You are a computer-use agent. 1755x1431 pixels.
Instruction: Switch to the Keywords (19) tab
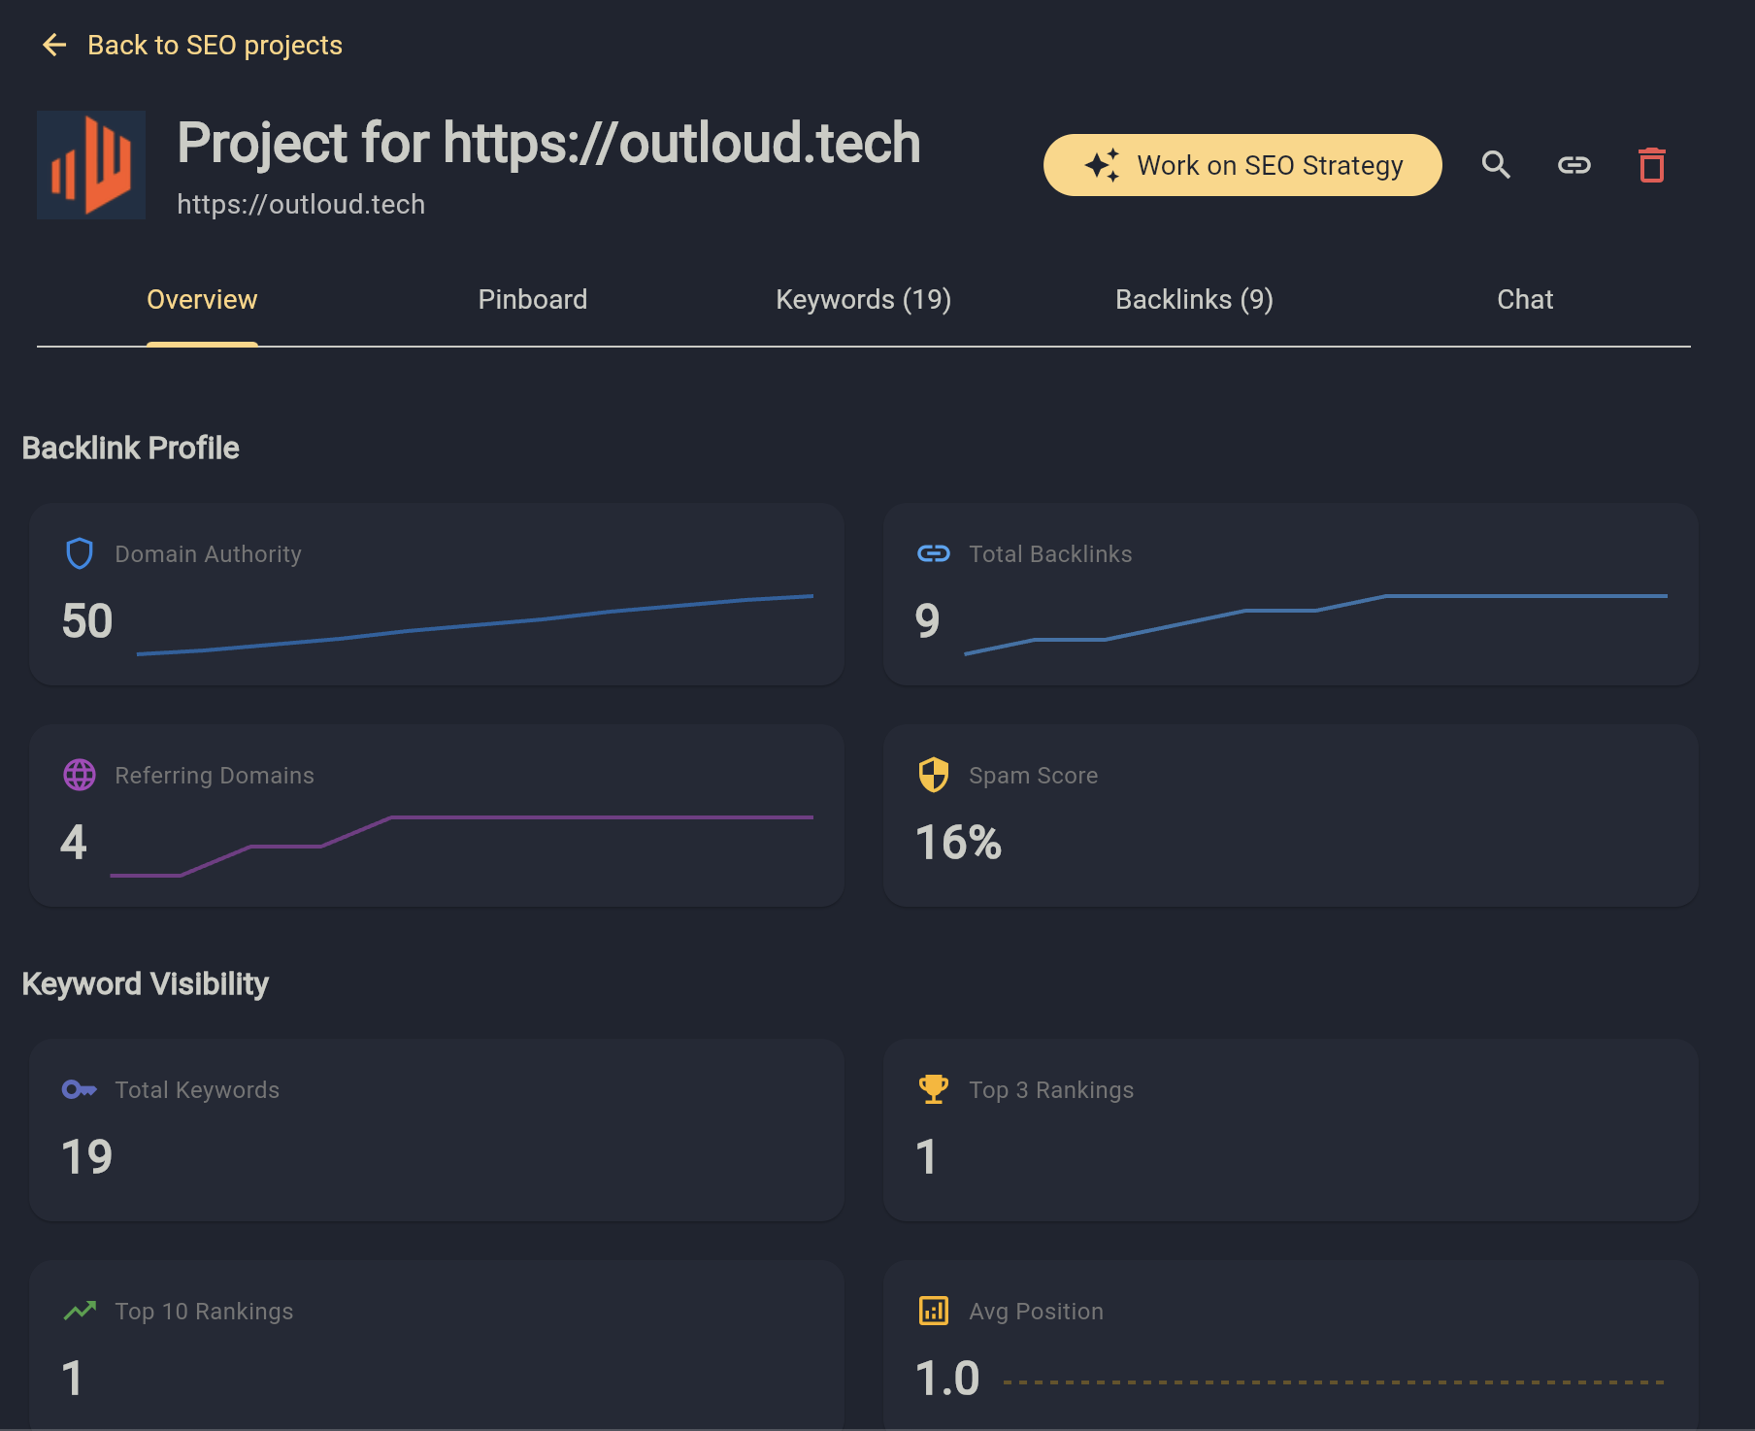coord(862,299)
